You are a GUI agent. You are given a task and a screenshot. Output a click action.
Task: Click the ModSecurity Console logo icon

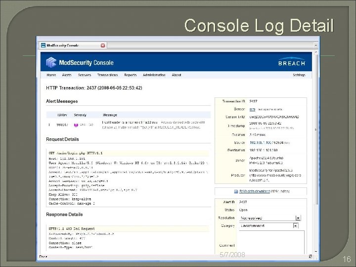click(51, 62)
